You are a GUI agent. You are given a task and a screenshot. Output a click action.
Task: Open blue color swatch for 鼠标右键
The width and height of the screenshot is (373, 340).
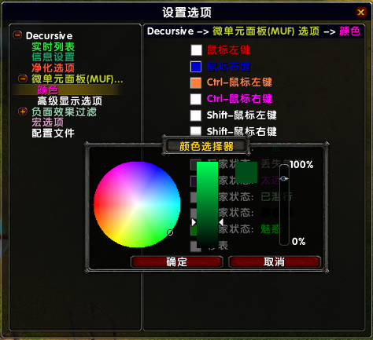(x=196, y=67)
